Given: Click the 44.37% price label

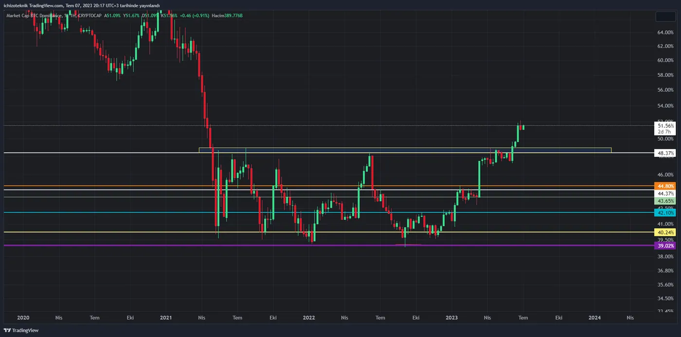Looking at the screenshot, I should 666,193.
